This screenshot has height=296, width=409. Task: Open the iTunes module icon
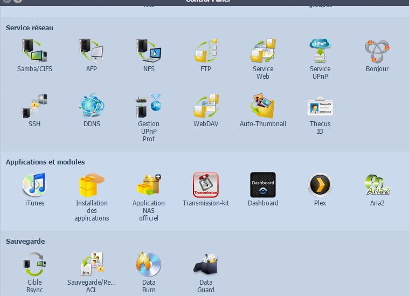(34, 185)
